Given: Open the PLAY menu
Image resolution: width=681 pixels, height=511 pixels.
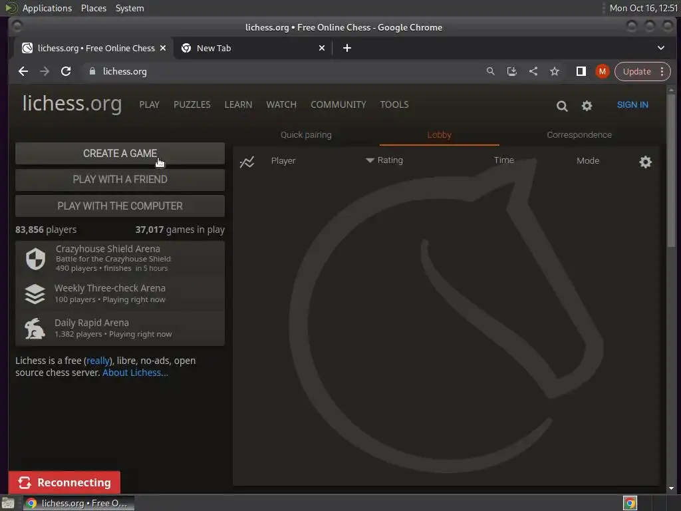Looking at the screenshot, I should coord(150,104).
